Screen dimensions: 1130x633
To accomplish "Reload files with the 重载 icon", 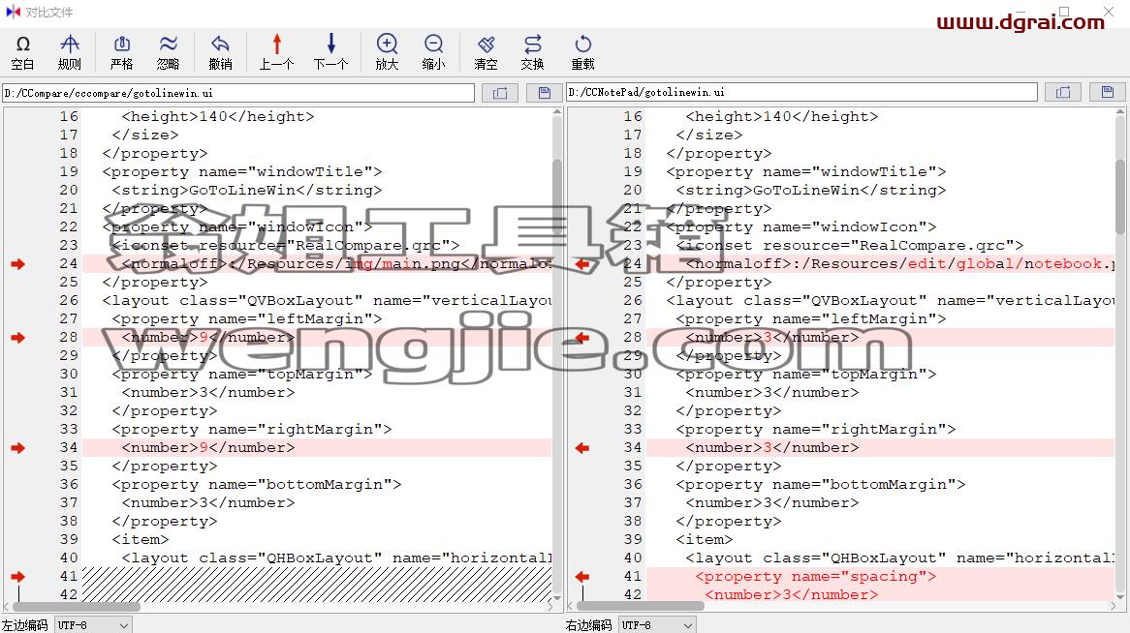I will tap(583, 52).
